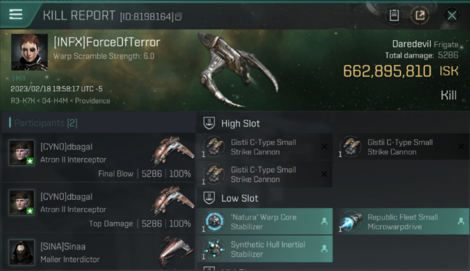The height and width of the screenshot is (271, 470).
Task: Click the clipboard copy report icon
Action: [x=394, y=15]
